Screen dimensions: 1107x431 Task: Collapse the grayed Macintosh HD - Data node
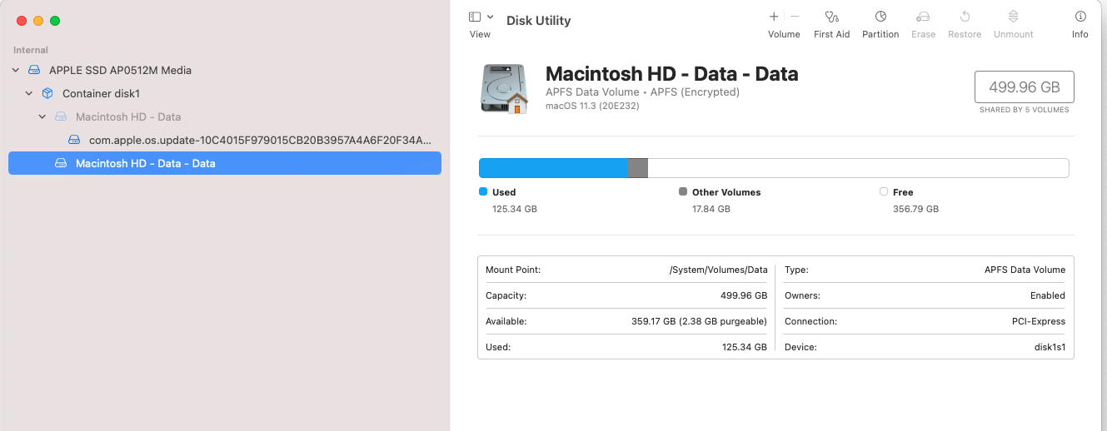[42, 116]
